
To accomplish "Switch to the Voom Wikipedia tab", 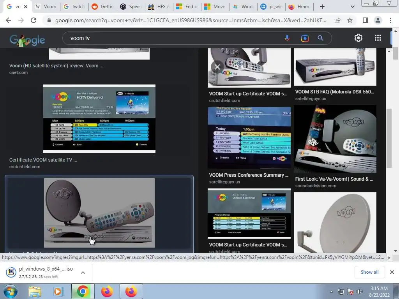I will [x=46, y=7].
